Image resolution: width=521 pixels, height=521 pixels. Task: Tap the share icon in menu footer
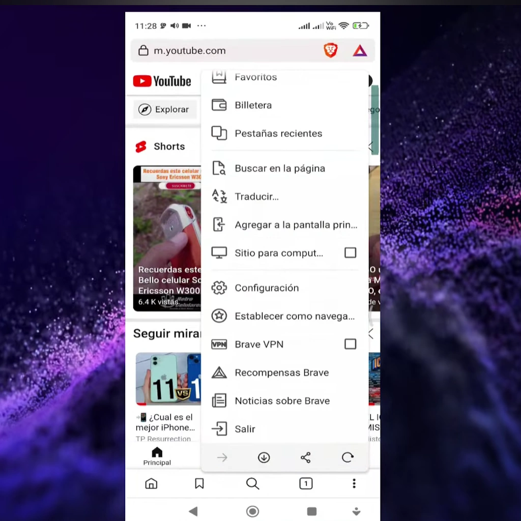click(306, 457)
